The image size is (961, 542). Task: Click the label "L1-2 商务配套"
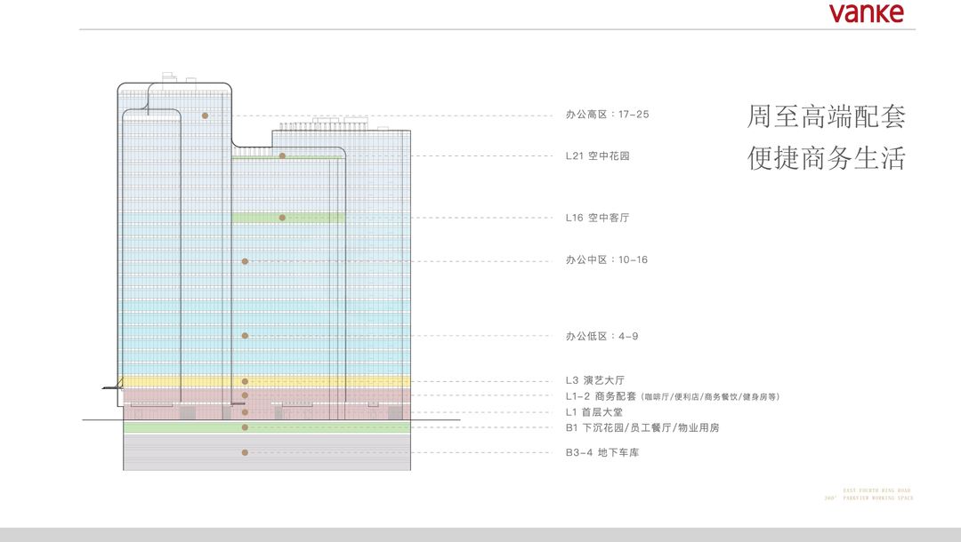click(x=601, y=396)
